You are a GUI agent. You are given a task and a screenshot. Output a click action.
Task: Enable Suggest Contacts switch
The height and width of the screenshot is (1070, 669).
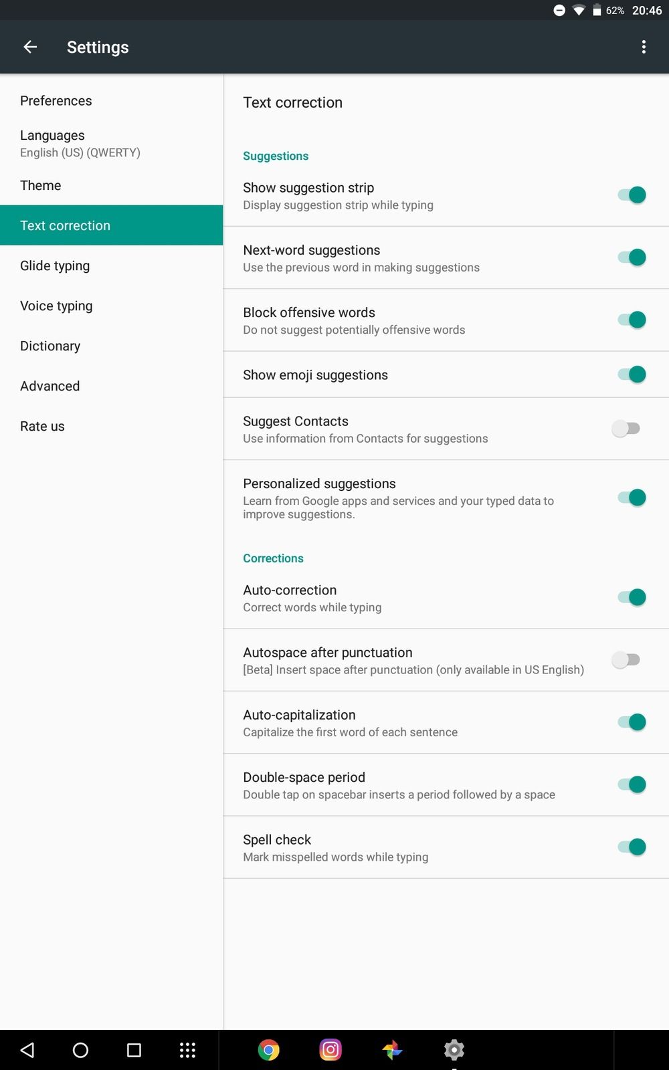pyautogui.click(x=626, y=428)
